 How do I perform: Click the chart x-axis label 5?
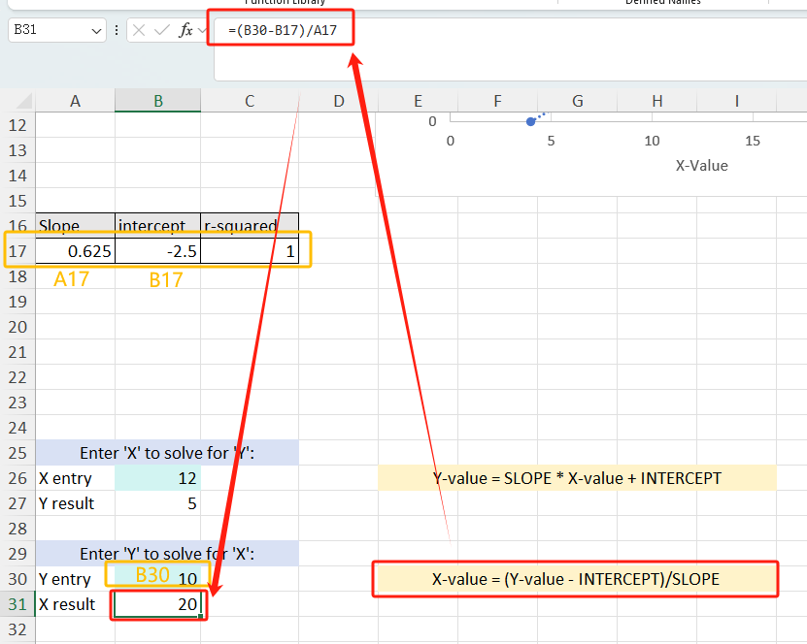[x=551, y=141]
